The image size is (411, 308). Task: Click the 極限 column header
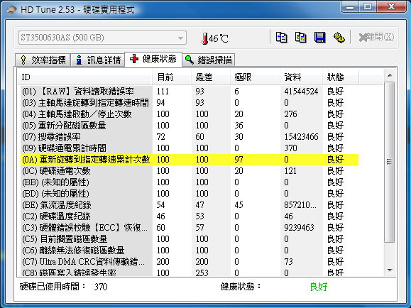tap(255, 77)
